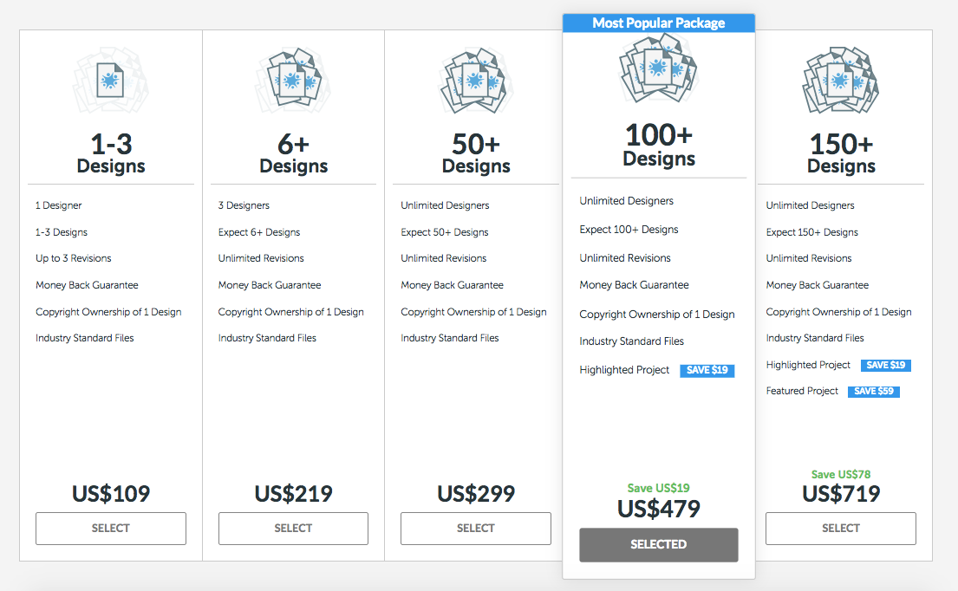Viewport: 958px width, 591px height.
Task: Select the US$109 package
Action: pyautogui.click(x=111, y=528)
